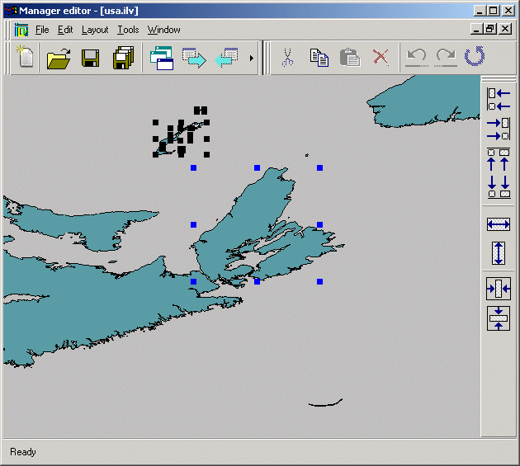
Task: Click the Copy icon in the toolbar
Action: coord(319,58)
